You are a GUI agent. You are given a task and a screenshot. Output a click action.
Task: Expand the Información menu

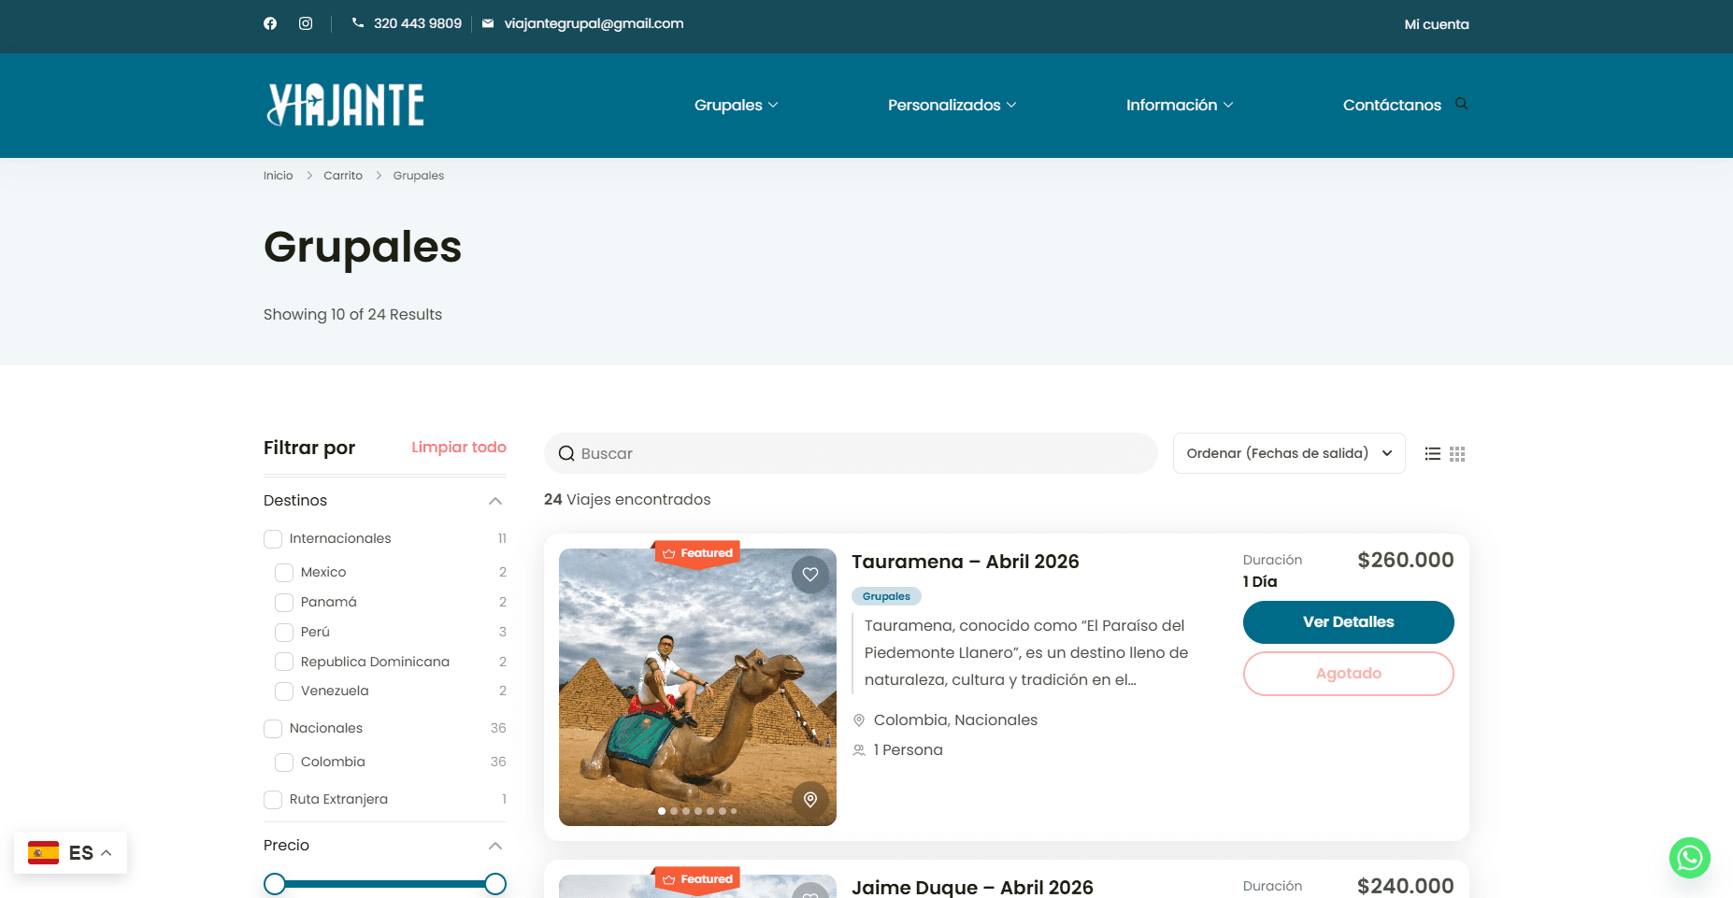(x=1180, y=105)
